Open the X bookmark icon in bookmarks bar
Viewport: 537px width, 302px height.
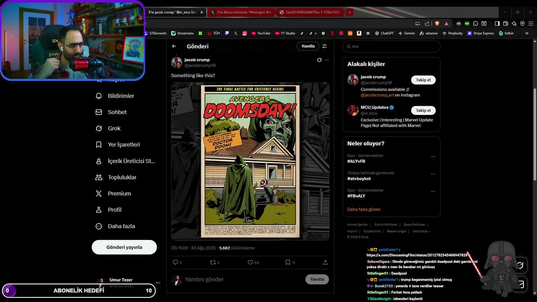tap(236, 33)
